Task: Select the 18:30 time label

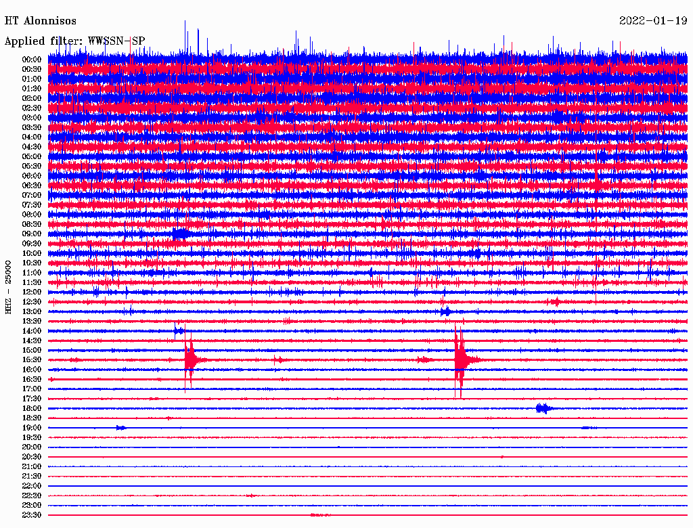Action: click(x=32, y=418)
